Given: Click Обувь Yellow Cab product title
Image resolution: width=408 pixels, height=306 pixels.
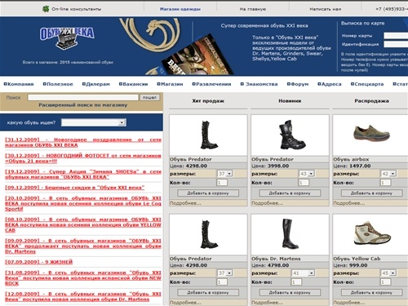Looking at the screenshot, I should pos(357,259).
